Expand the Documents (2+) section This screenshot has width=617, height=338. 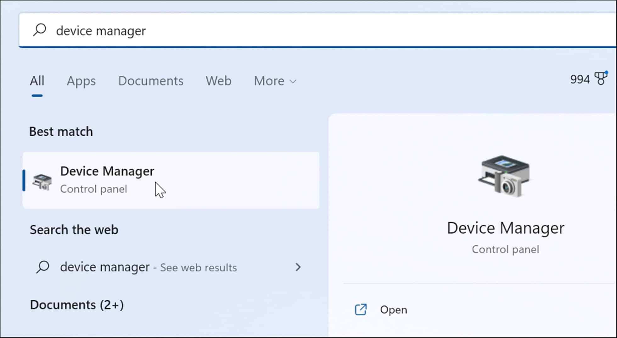[77, 304]
